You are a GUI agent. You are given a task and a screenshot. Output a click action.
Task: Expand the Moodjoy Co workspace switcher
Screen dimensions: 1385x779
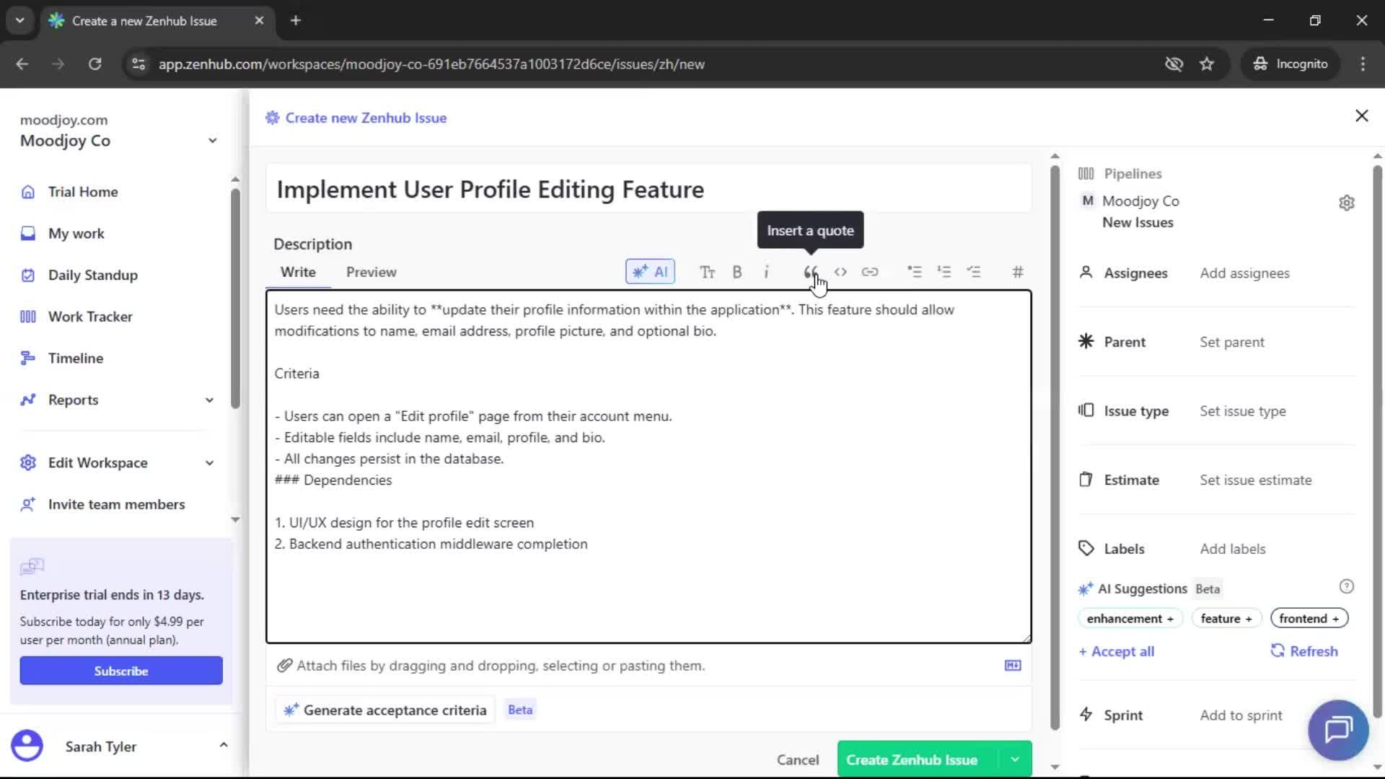pyautogui.click(x=211, y=140)
